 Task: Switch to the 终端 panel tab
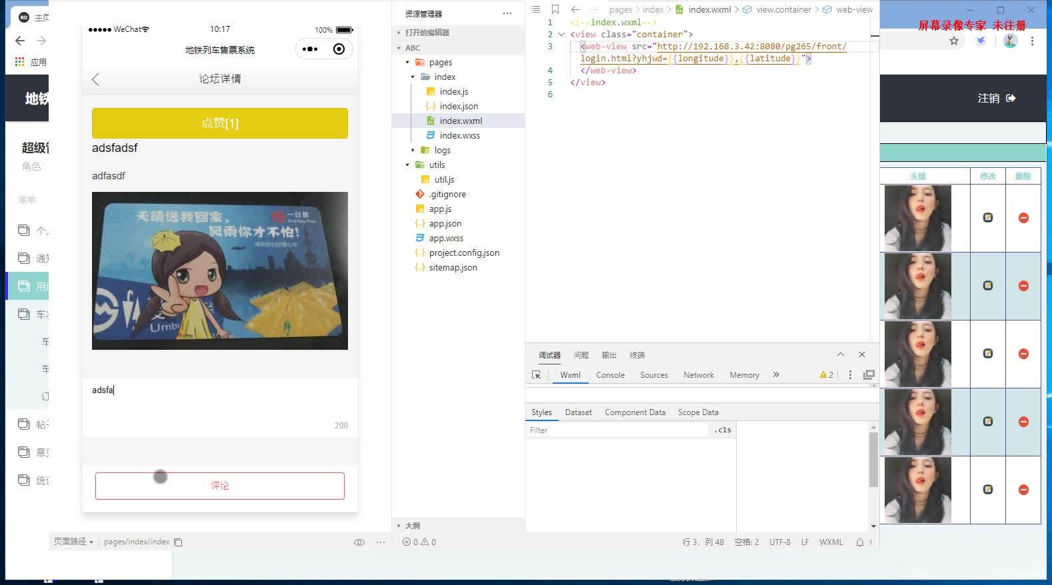coord(637,355)
